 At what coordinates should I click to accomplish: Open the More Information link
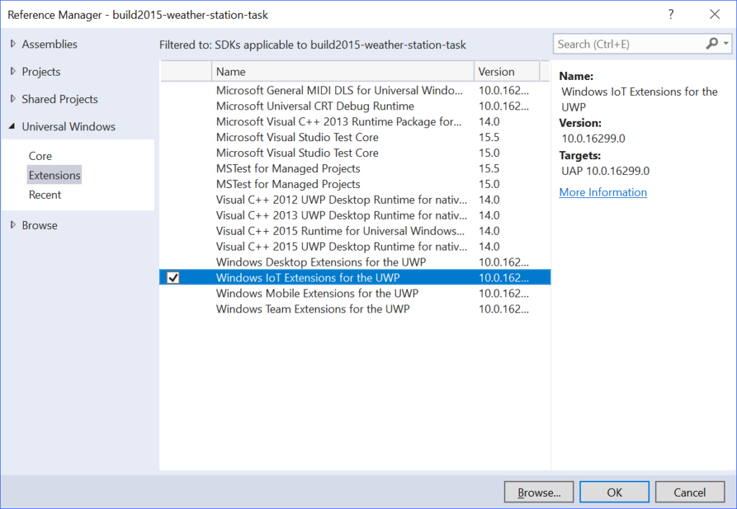coord(602,192)
